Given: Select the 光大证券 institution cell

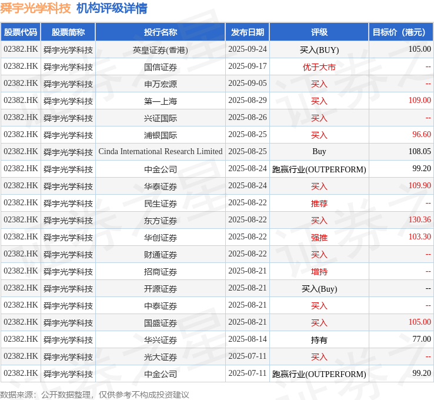Looking at the screenshot, I should point(161,357).
